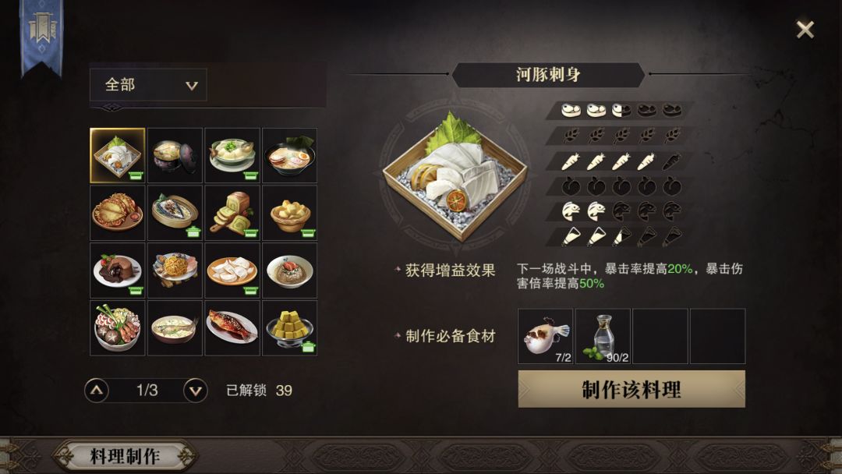Click the meat rating row icon
Viewport: 842px width, 474px height.
pos(621,111)
